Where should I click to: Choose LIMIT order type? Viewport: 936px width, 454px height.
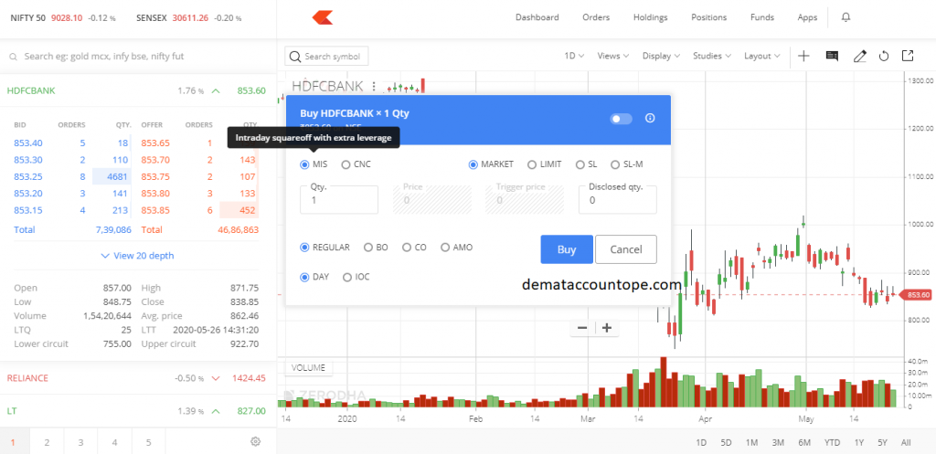[532, 164]
